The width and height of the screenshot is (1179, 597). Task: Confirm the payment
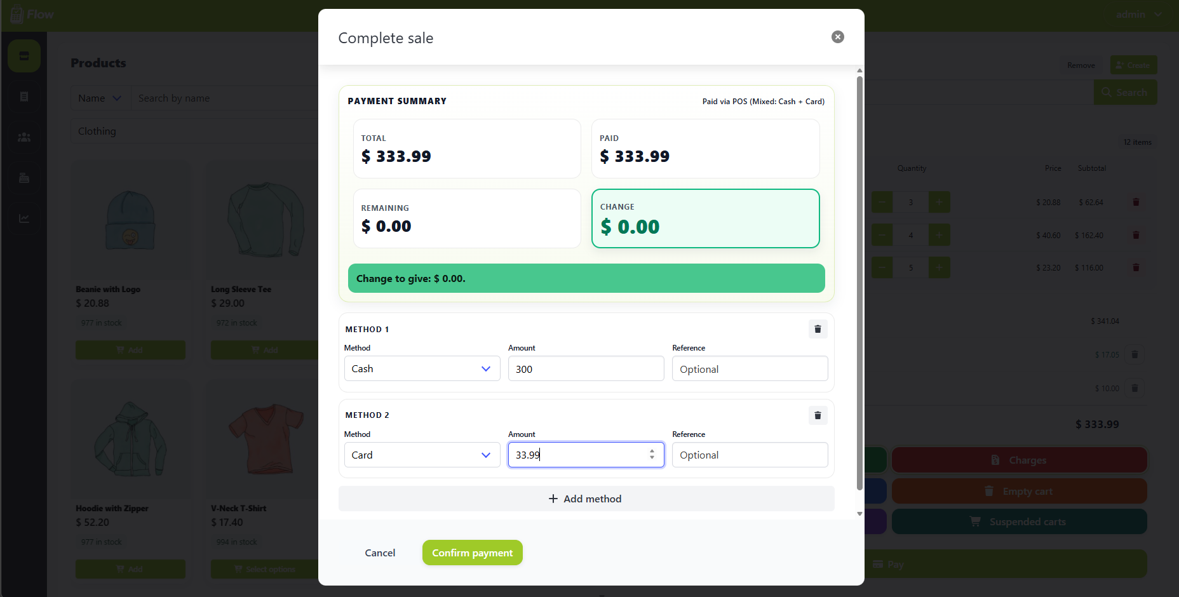point(473,553)
